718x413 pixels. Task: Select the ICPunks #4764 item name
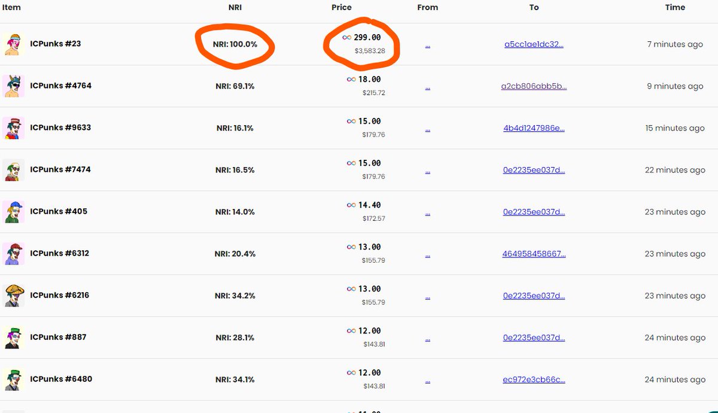click(x=60, y=86)
